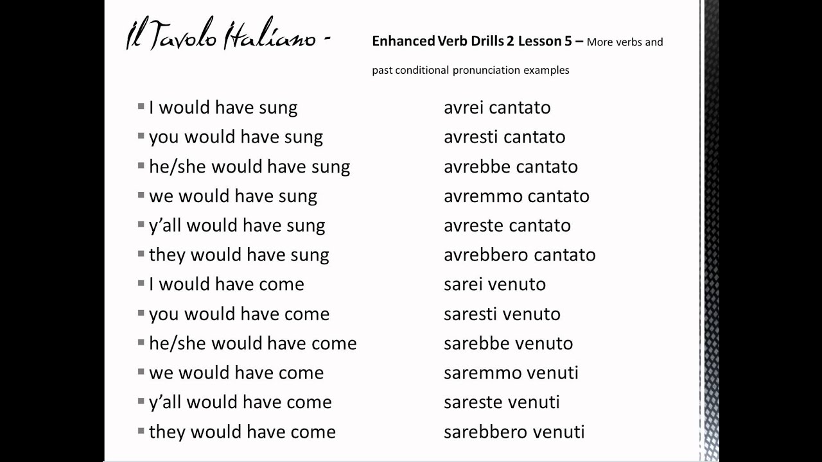Select the bullet before "y'all would have sung"

click(x=141, y=225)
